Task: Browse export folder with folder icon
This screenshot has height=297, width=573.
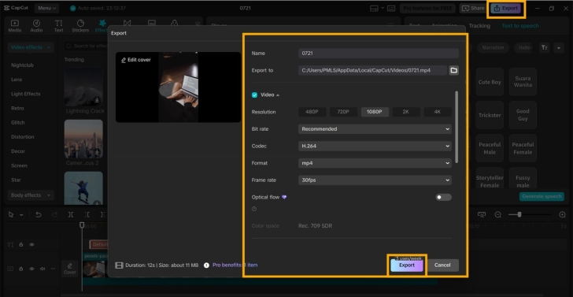Action: pyautogui.click(x=454, y=70)
